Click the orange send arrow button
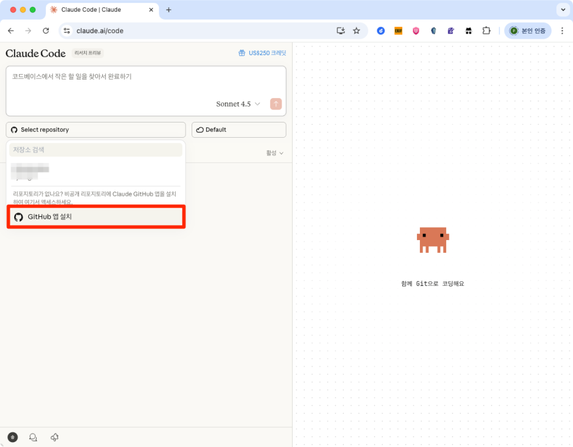This screenshot has height=447, width=573. 276,104
